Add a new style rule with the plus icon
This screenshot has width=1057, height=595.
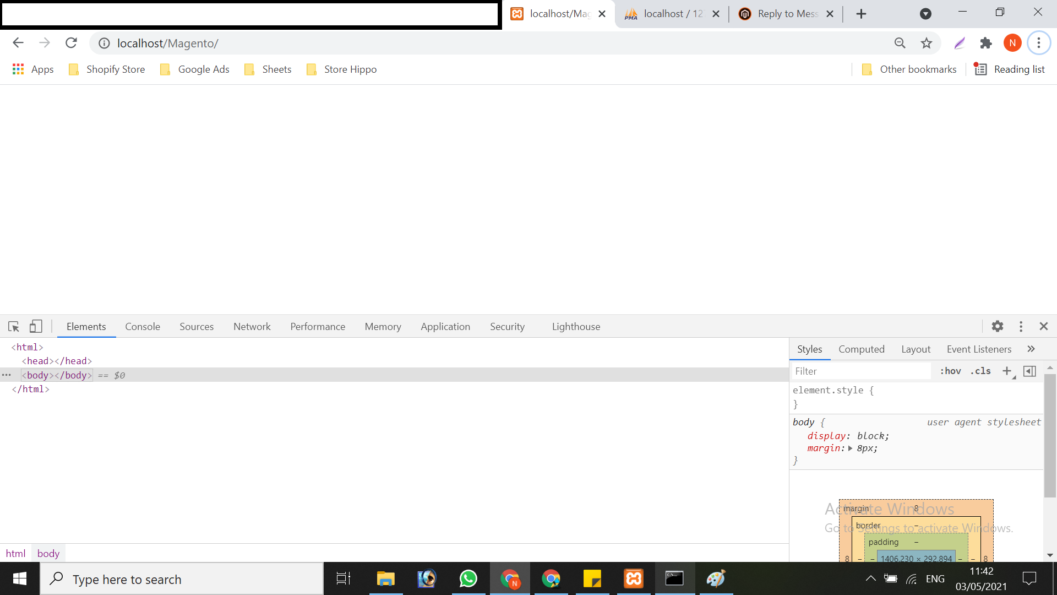pyautogui.click(x=1007, y=371)
